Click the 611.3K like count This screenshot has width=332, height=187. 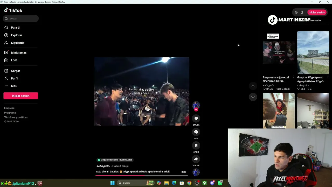(196, 125)
